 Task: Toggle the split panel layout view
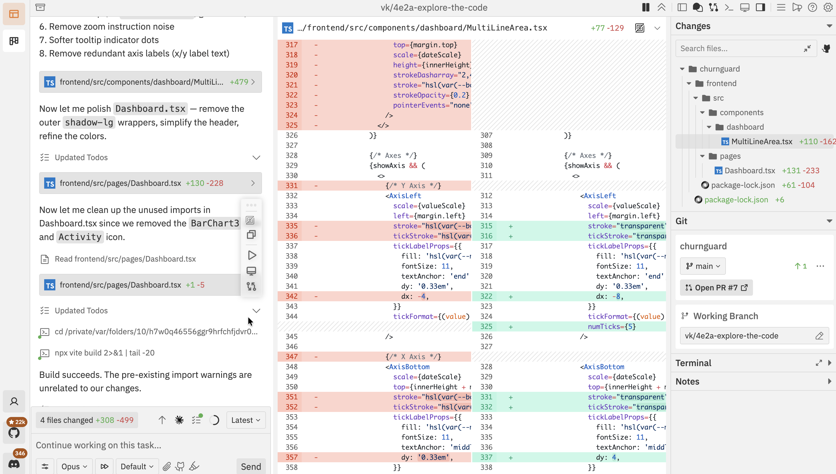(682, 7)
